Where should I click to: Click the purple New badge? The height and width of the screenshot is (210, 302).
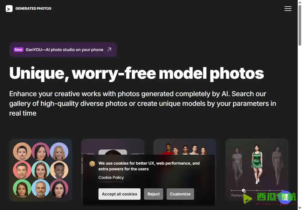[19, 50]
